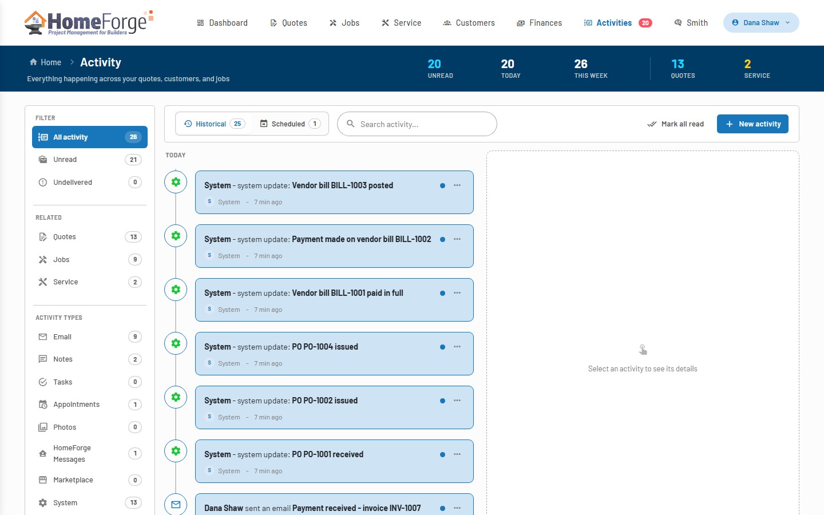The image size is (824, 515).
Task: Click Mark all read
Action: tap(675, 124)
